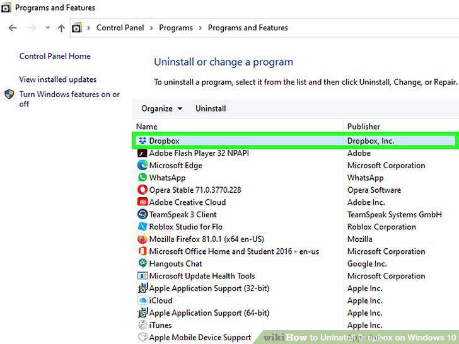459x344 pixels.
Task: Click the Roblox Studio icon
Action: pyautogui.click(x=142, y=227)
